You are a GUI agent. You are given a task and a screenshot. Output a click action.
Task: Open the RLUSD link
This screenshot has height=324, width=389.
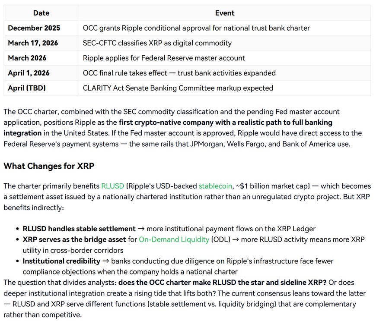tap(112, 186)
